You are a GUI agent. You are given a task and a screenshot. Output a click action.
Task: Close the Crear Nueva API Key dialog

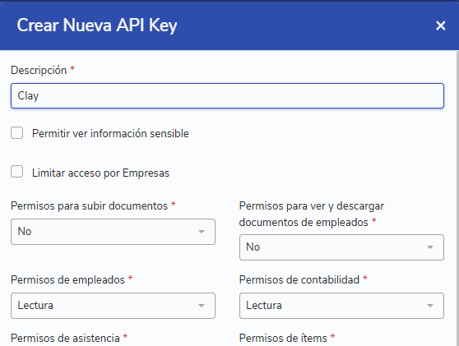[x=441, y=25]
